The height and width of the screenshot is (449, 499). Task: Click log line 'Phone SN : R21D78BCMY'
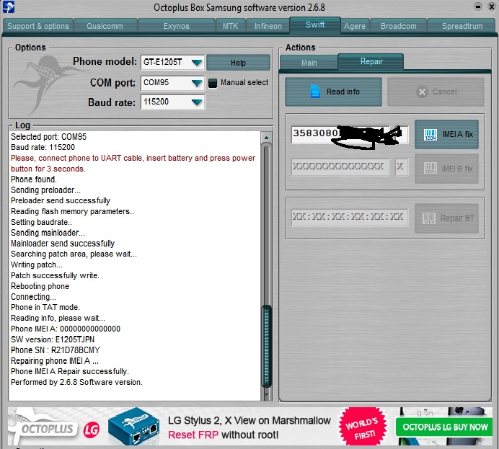click(x=56, y=350)
